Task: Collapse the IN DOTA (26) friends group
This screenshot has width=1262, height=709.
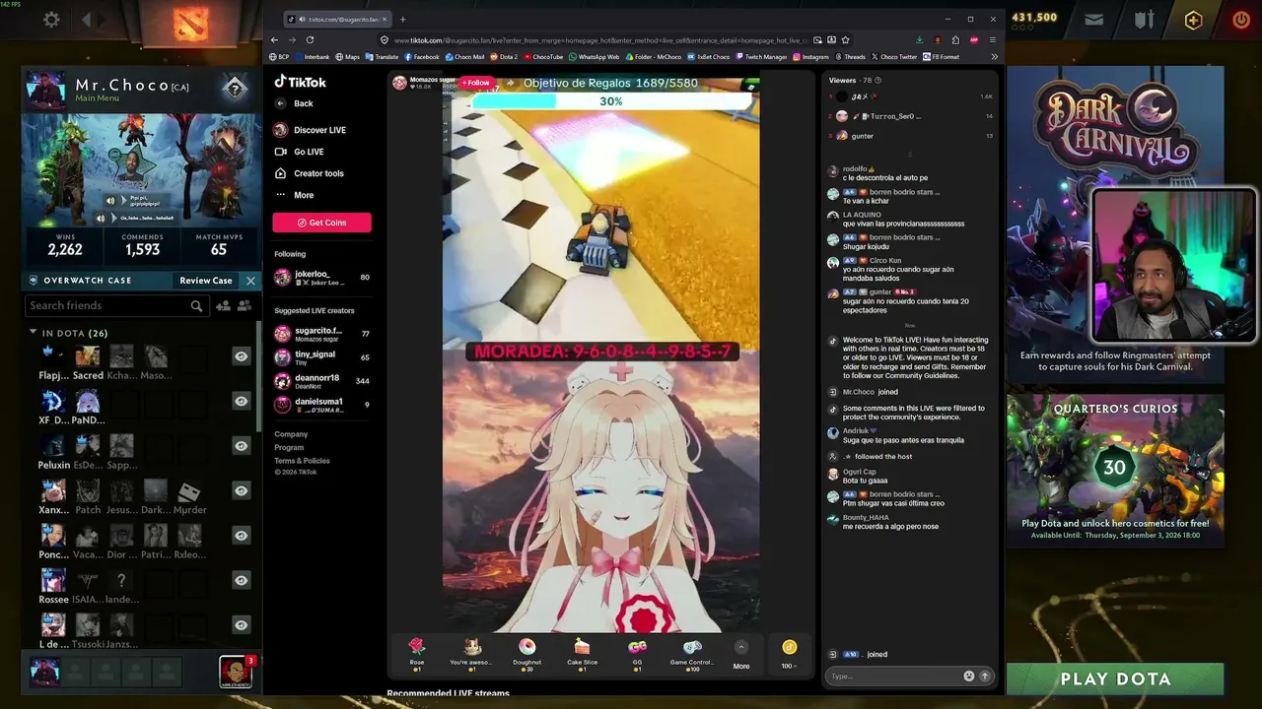Action: pos(33,333)
